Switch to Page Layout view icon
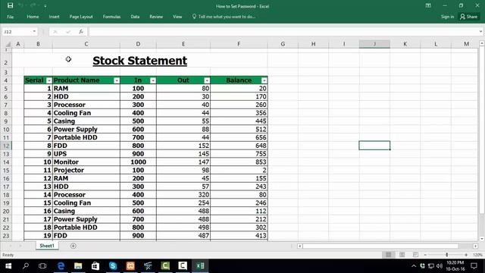 click(x=402, y=255)
